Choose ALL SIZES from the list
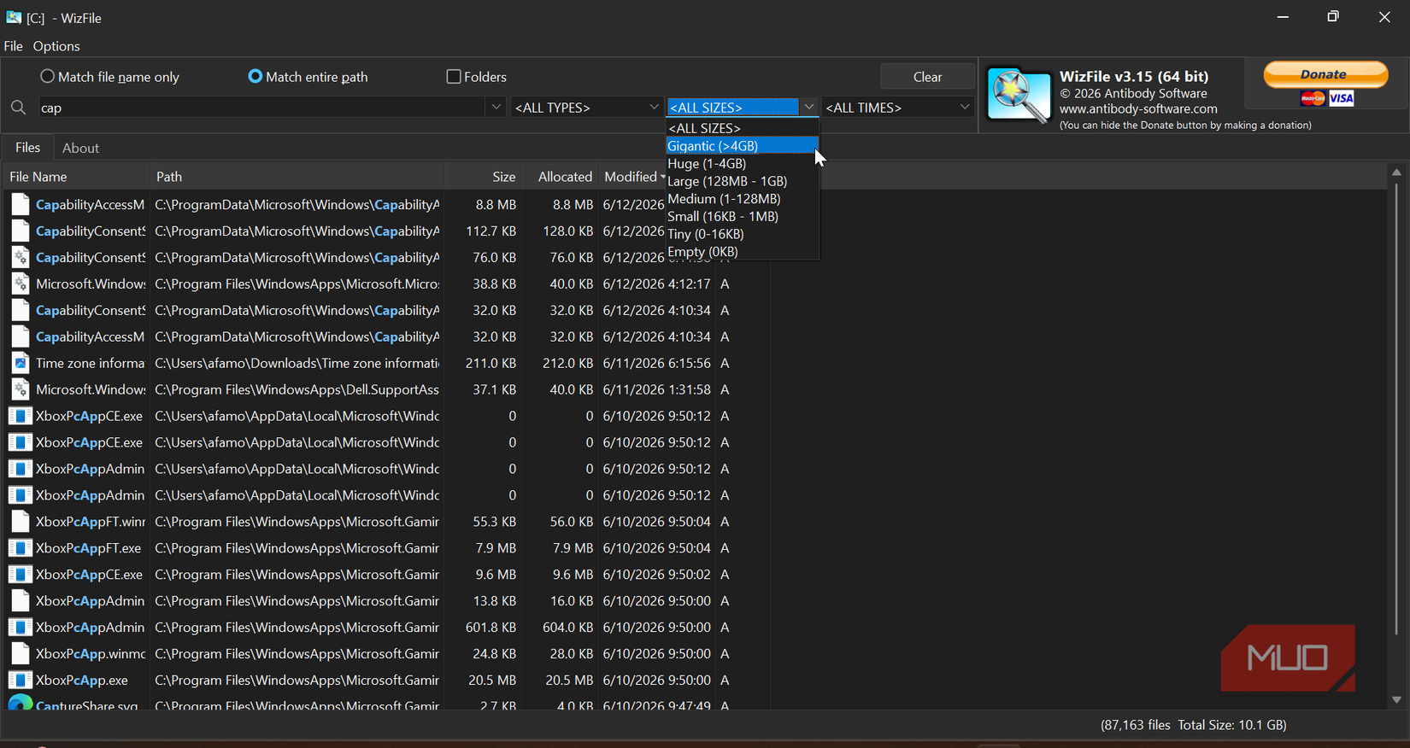Image resolution: width=1410 pixels, height=748 pixels. click(742, 128)
